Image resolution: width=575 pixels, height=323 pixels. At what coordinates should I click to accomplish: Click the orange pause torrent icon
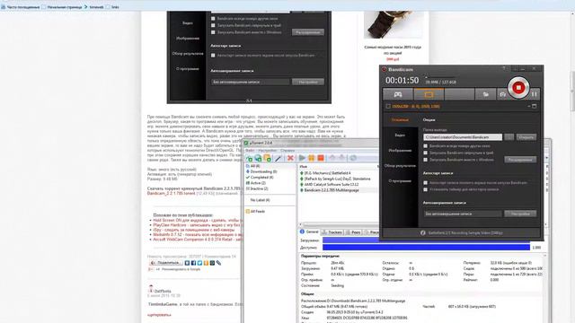click(312, 158)
